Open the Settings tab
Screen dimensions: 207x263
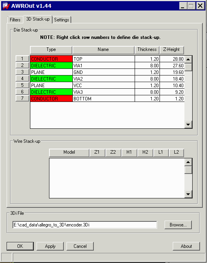click(61, 20)
